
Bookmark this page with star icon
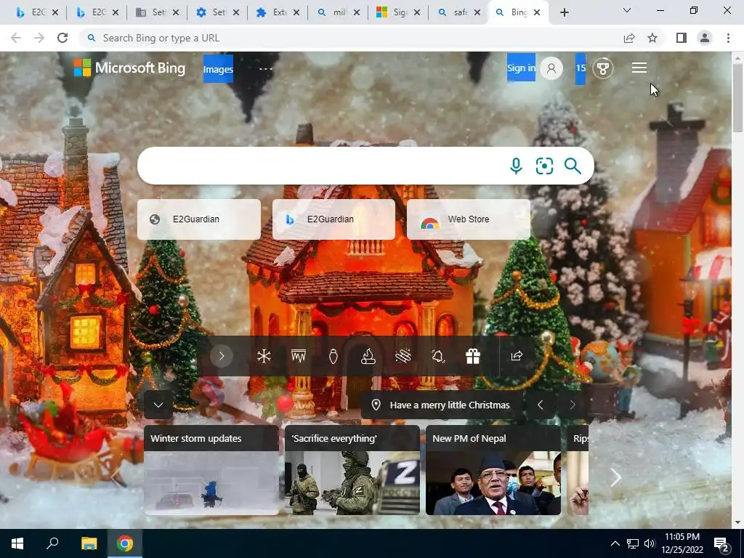point(652,38)
